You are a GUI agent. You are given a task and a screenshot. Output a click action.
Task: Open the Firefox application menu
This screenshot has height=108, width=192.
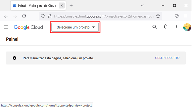[186, 16]
